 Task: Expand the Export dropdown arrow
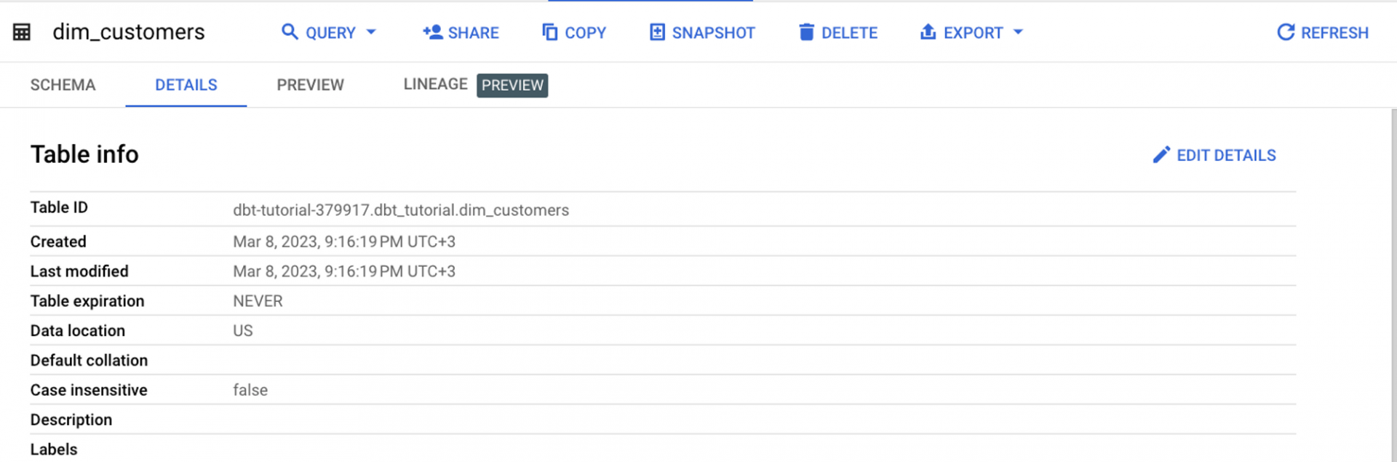[x=1018, y=32]
